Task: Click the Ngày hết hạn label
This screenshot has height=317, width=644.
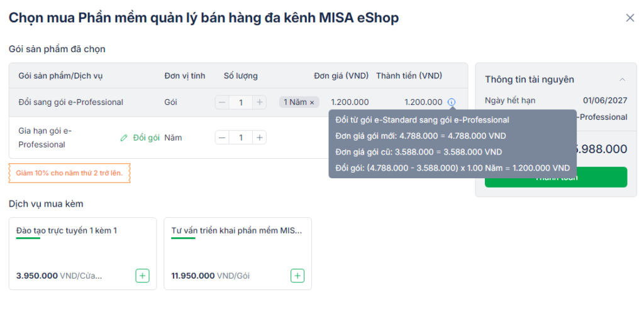Action: pos(510,100)
